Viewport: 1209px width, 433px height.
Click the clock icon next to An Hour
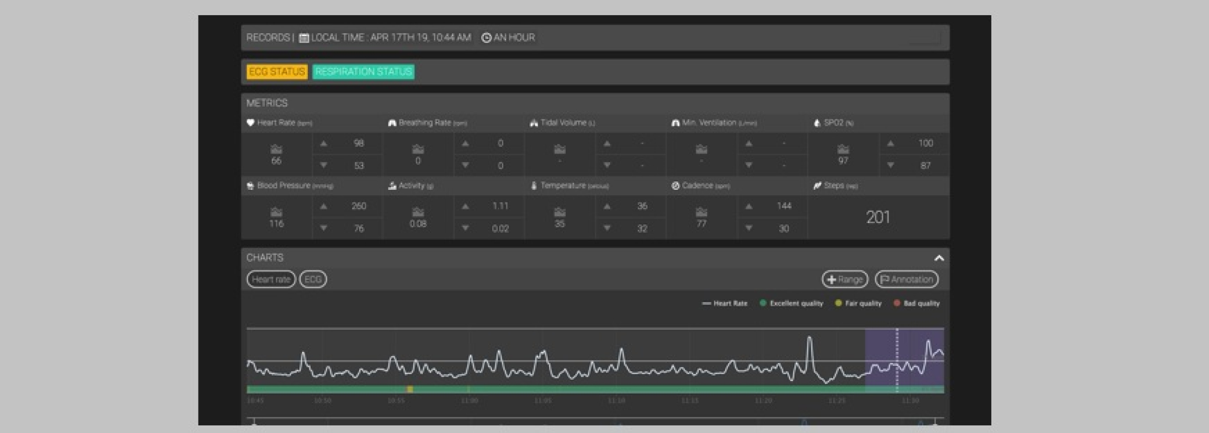point(486,38)
